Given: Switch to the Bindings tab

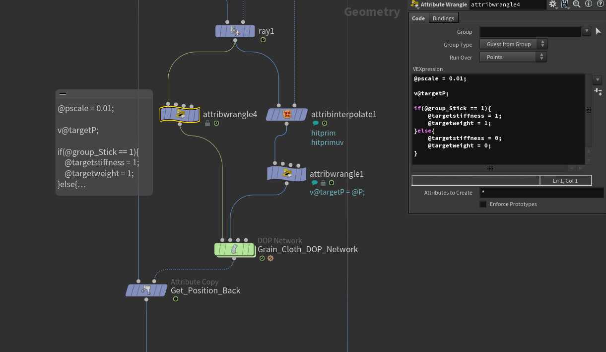Looking at the screenshot, I should click(443, 18).
